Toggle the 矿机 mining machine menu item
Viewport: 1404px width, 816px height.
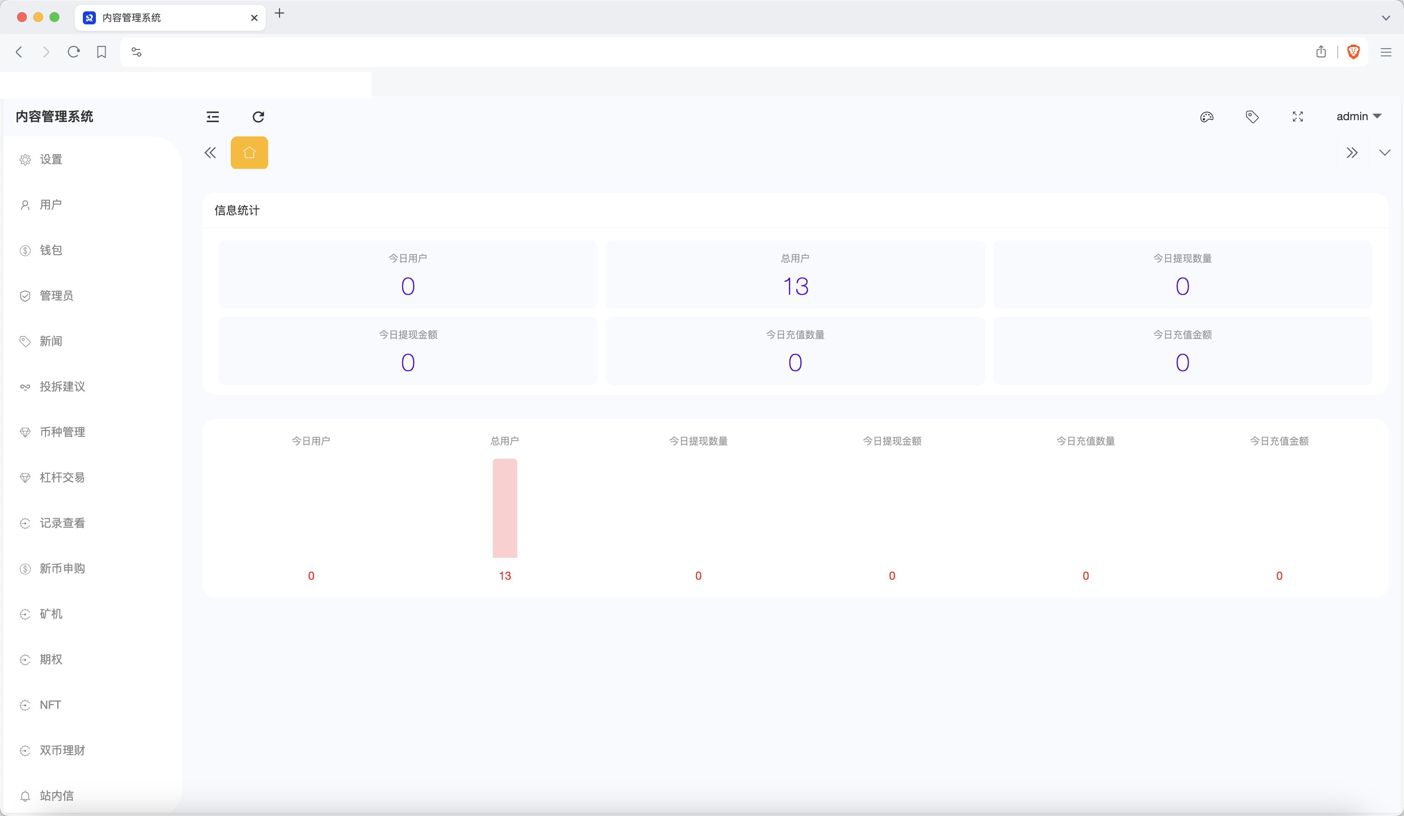point(50,613)
